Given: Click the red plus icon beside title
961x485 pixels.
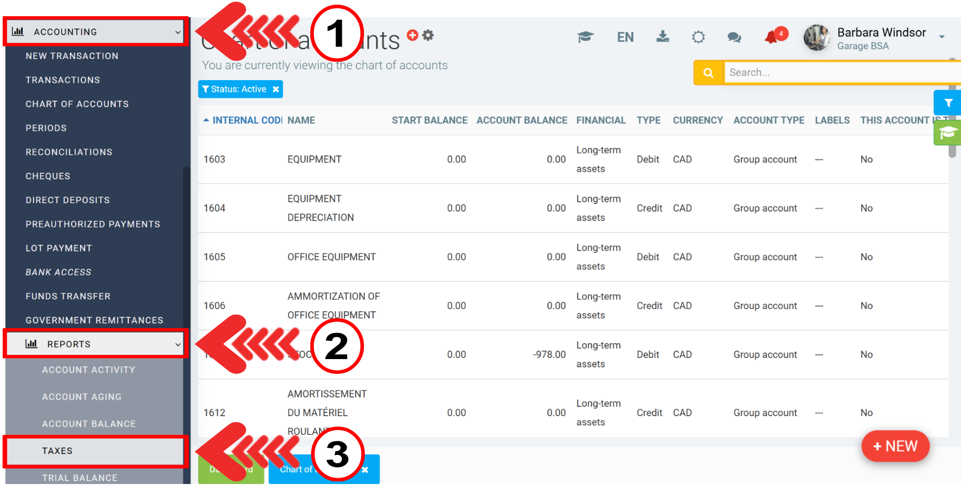Looking at the screenshot, I should (x=413, y=35).
